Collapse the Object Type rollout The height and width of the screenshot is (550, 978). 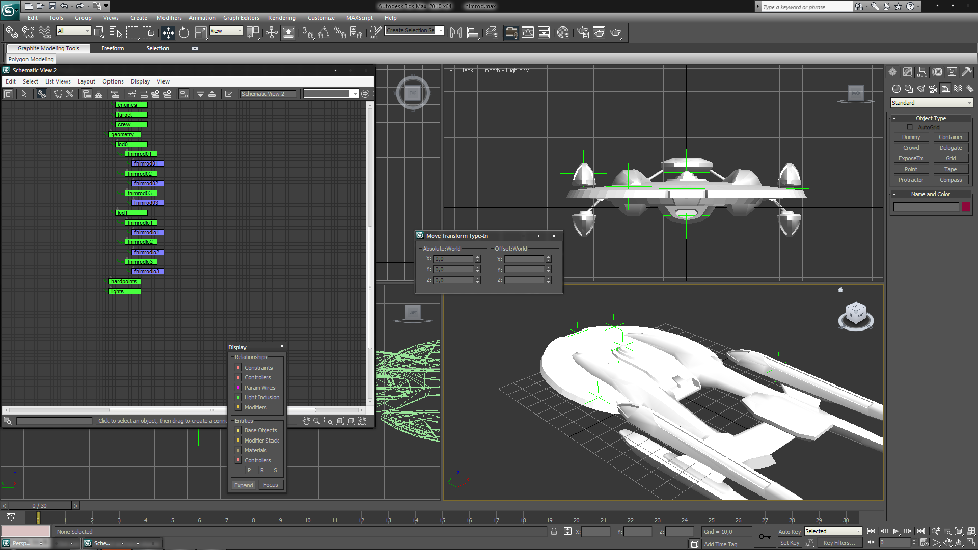tap(930, 118)
